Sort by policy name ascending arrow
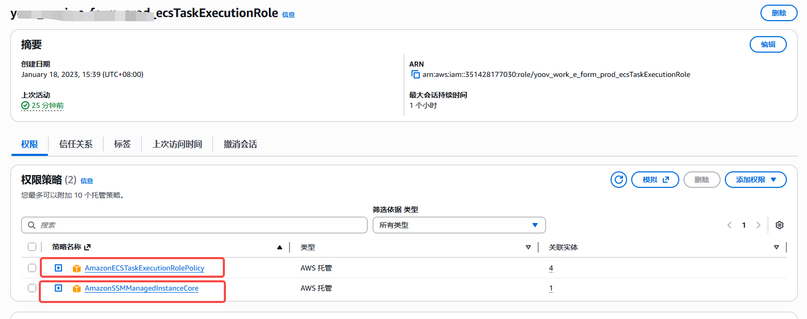 280,247
